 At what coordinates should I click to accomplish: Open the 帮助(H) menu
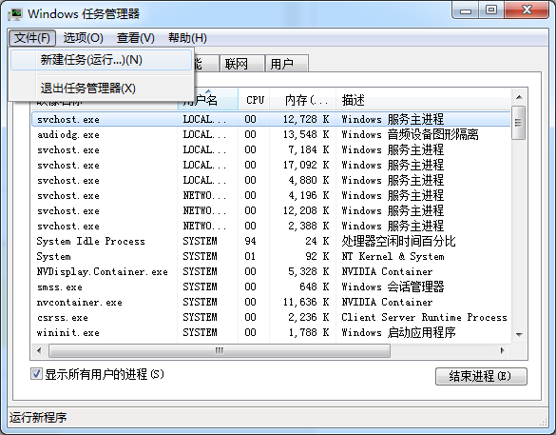(187, 38)
